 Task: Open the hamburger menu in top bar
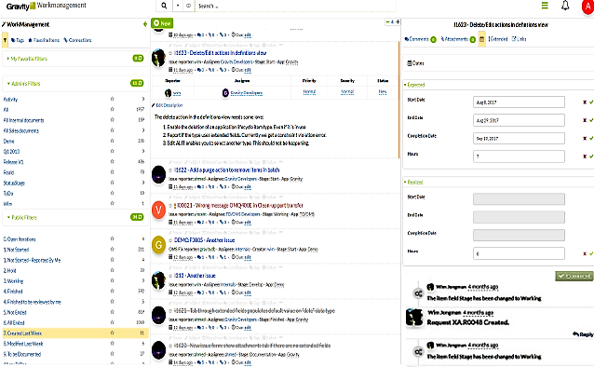pos(545,6)
